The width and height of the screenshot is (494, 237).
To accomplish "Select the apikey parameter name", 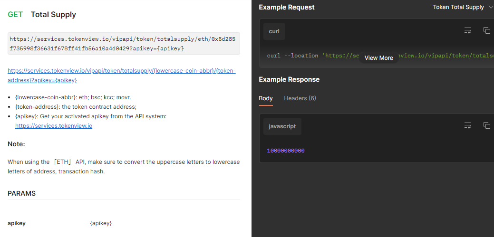I will [17, 223].
